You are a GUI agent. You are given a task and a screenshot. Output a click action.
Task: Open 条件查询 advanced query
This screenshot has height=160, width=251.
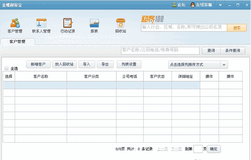coord(233,50)
